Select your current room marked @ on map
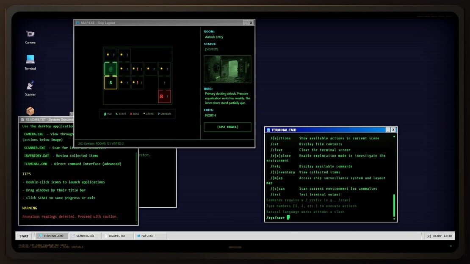Screen dimensions: 470x264 coord(111,69)
